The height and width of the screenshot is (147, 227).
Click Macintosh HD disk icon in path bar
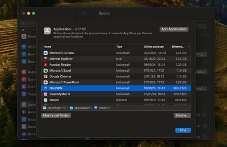point(45,108)
